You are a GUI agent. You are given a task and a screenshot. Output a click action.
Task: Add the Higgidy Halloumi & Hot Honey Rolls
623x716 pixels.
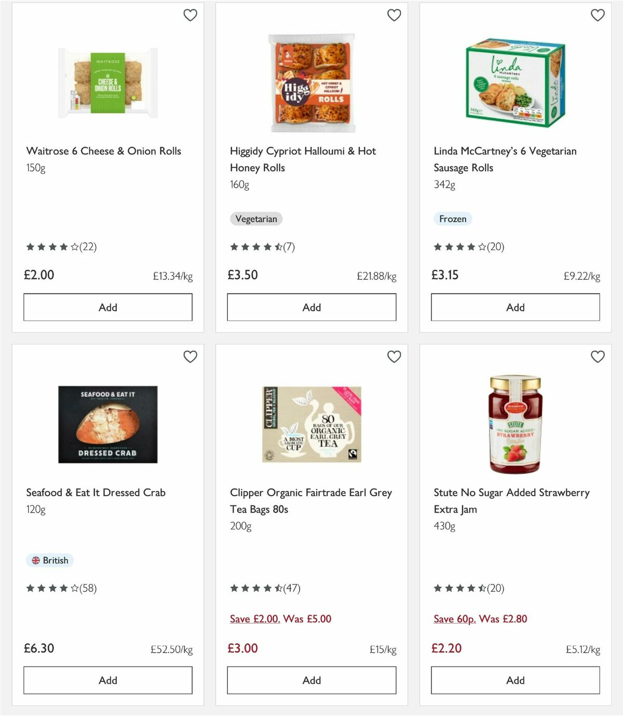(311, 307)
